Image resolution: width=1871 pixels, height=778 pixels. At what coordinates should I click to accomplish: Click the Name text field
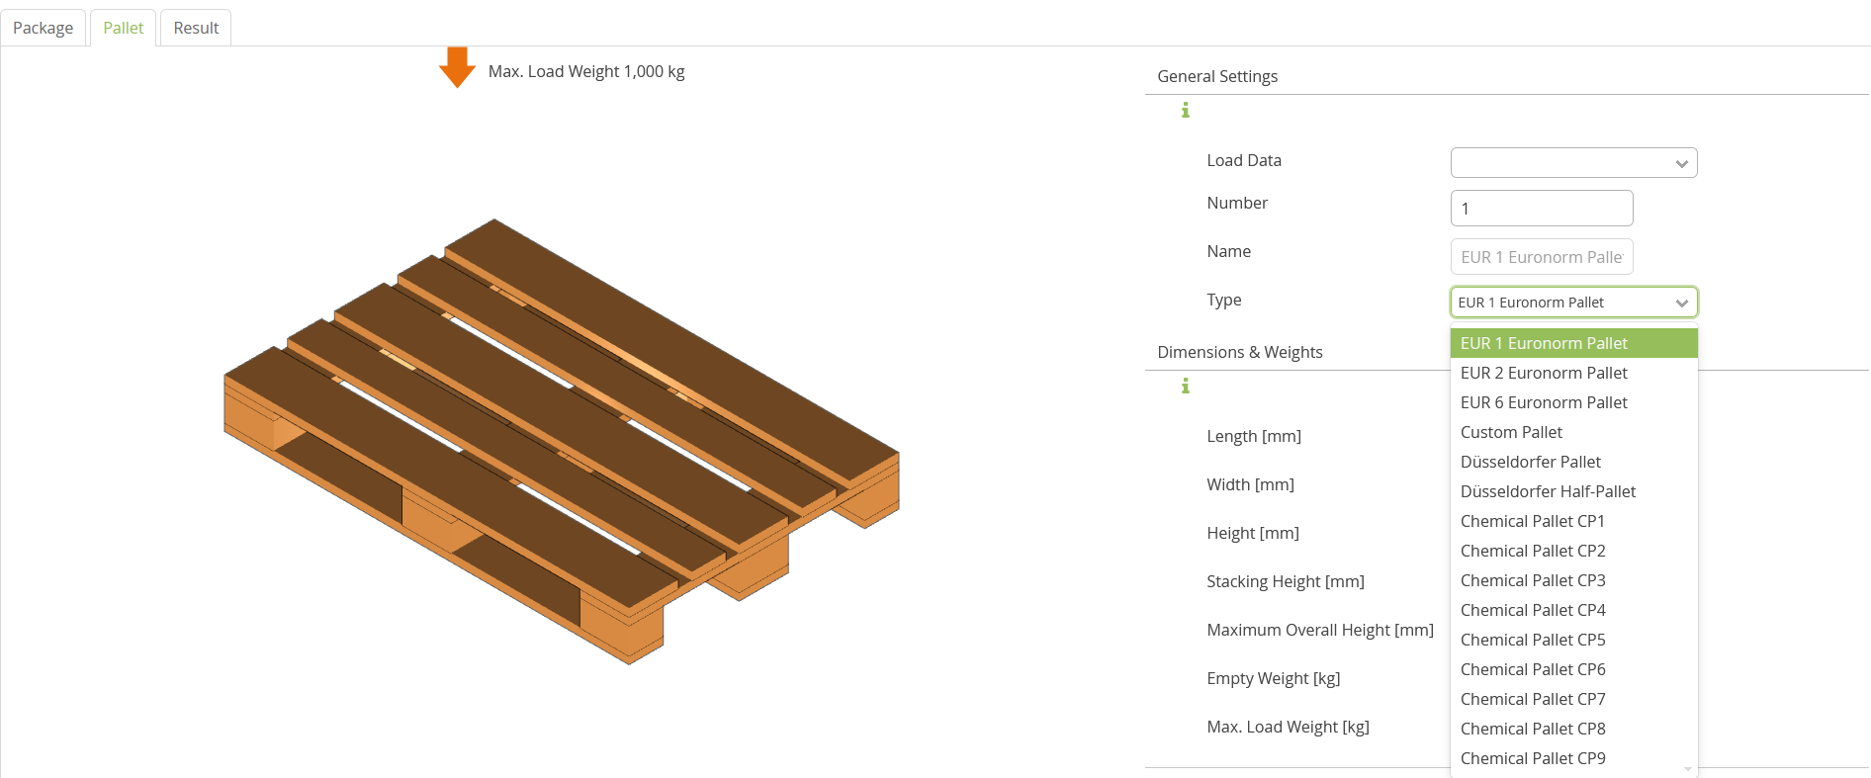pos(1541,257)
